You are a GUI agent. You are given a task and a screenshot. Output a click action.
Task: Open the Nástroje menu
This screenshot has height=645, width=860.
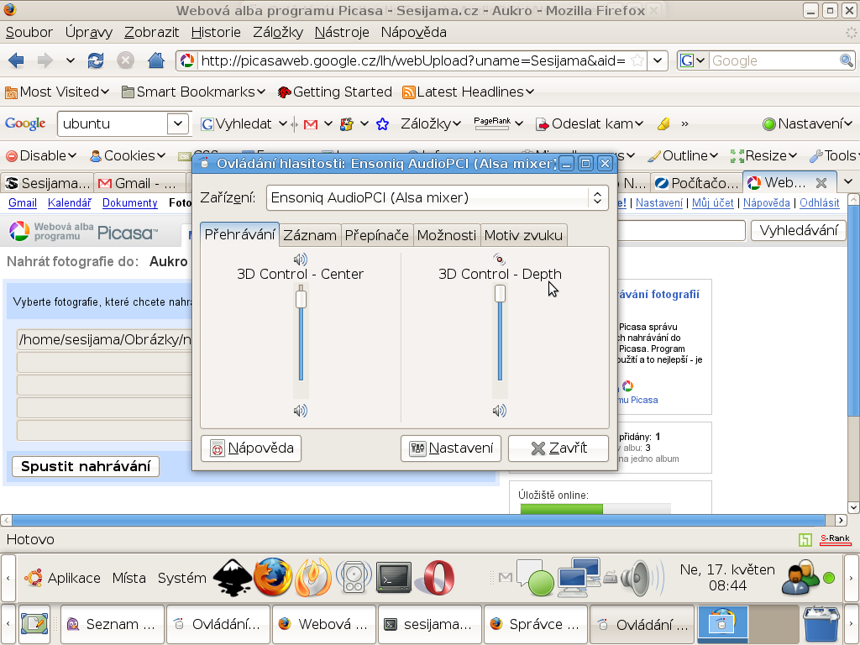coord(343,33)
